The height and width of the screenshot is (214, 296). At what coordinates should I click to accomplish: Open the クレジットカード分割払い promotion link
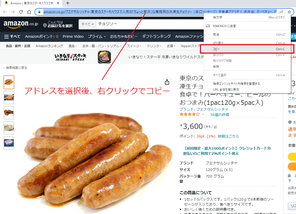pos(227,151)
